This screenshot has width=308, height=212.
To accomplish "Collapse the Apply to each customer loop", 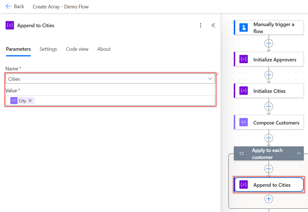I will coord(299,153).
